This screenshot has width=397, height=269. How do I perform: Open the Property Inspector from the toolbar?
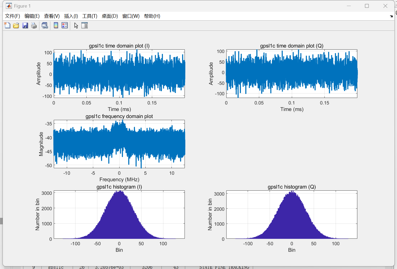point(85,25)
